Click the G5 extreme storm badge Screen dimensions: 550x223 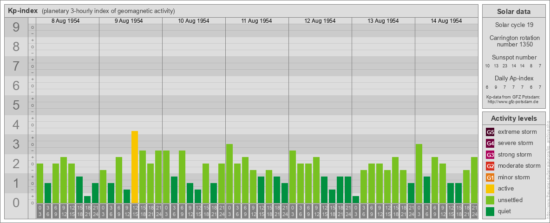coord(490,132)
